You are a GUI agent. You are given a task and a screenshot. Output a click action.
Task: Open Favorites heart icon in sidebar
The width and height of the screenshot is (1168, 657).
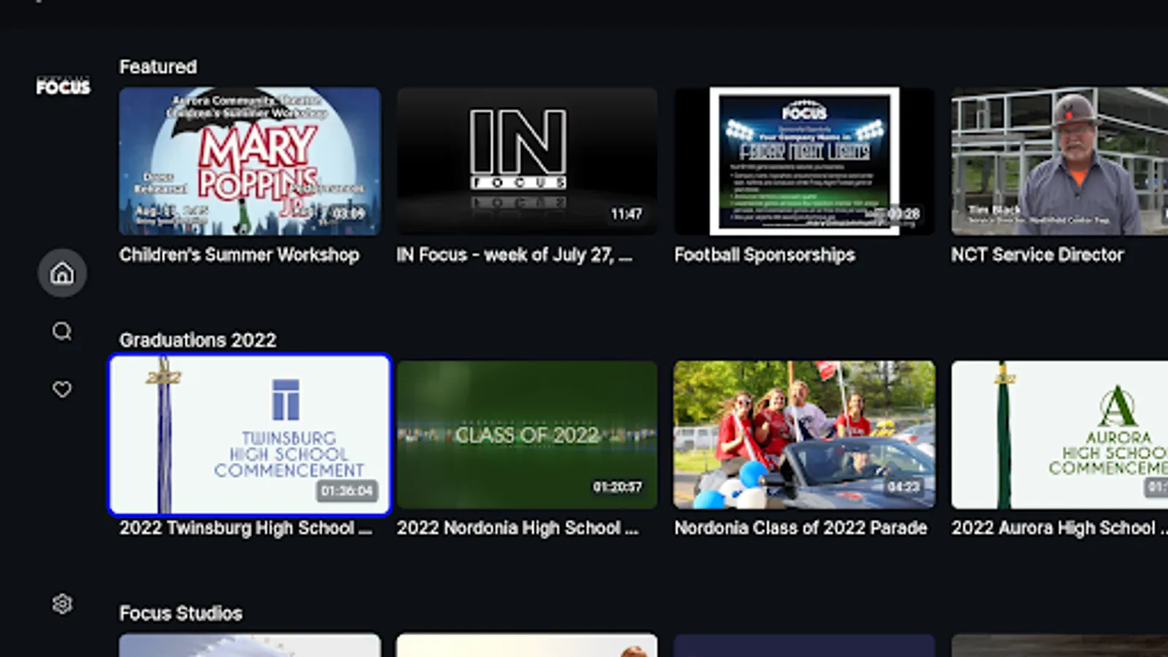point(62,389)
